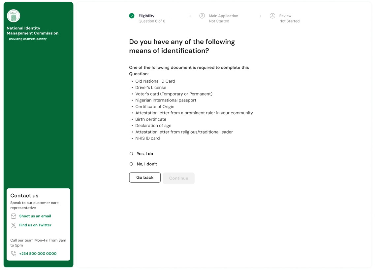Click the NIMC fingerprint logo
The height and width of the screenshot is (270, 380).
pyautogui.click(x=14, y=16)
